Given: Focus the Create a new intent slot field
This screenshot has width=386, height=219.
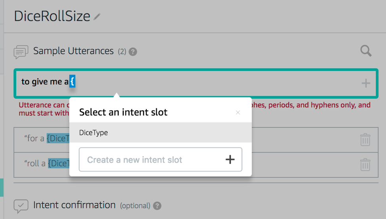Looking at the screenshot, I should click(150, 160).
